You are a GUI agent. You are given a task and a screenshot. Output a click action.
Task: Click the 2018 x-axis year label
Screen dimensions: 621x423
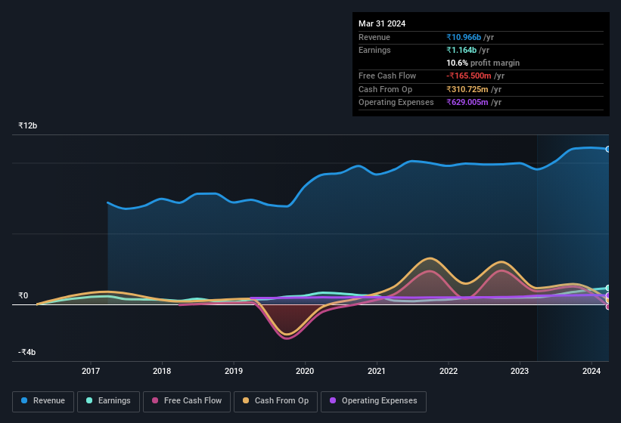(162, 371)
